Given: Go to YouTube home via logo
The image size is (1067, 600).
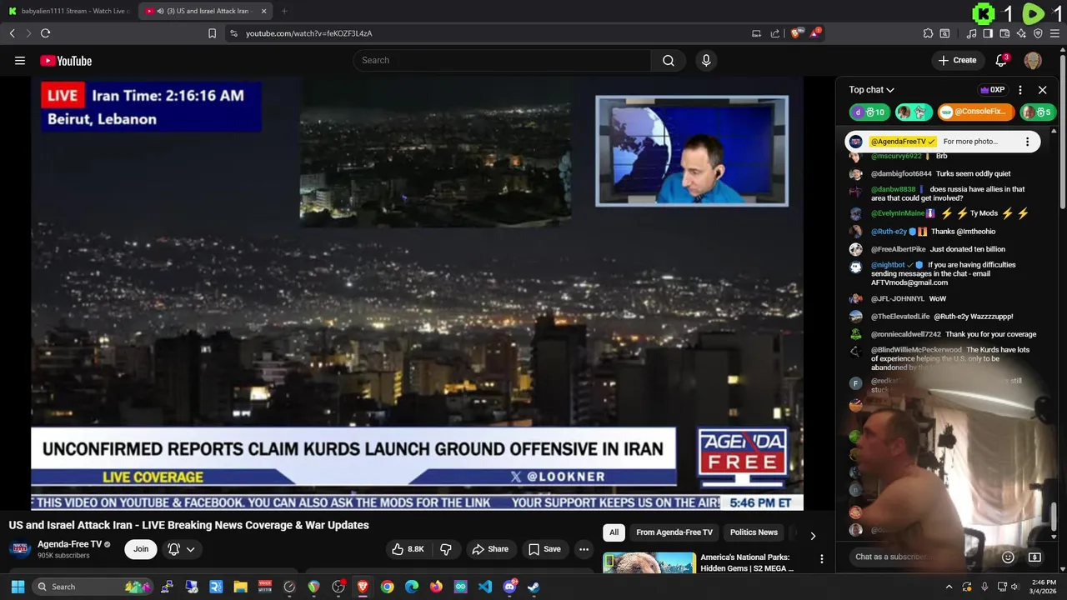Looking at the screenshot, I should pyautogui.click(x=66, y=60).
